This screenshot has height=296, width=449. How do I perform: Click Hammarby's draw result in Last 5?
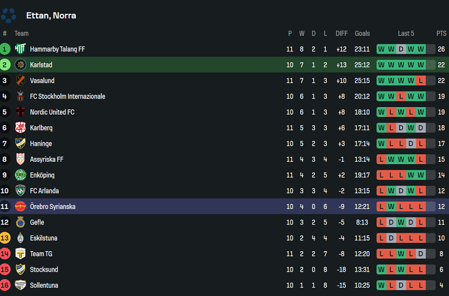pyautogui.click(x=401, y=50)
